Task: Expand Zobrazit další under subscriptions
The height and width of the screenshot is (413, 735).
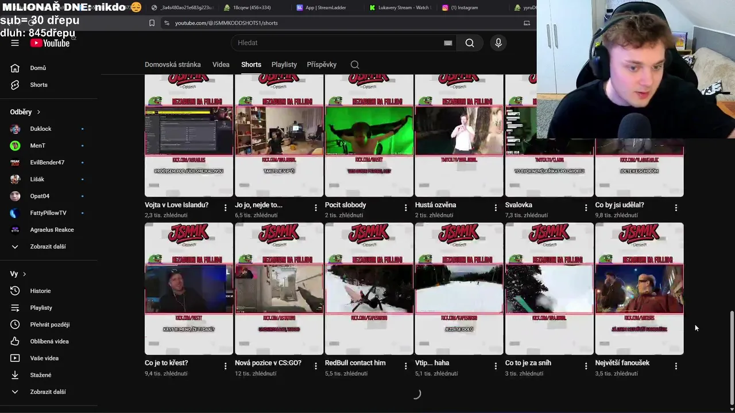Action: tap(49, 247)
